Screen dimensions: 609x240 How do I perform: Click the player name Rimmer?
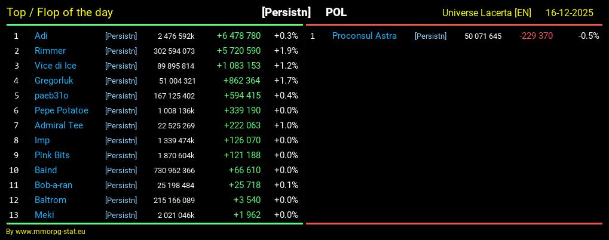point(50,51)
